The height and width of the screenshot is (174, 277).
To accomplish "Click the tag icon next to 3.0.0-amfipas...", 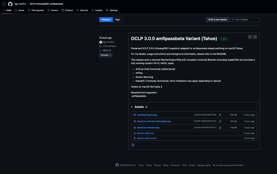I will coord(100,46).
